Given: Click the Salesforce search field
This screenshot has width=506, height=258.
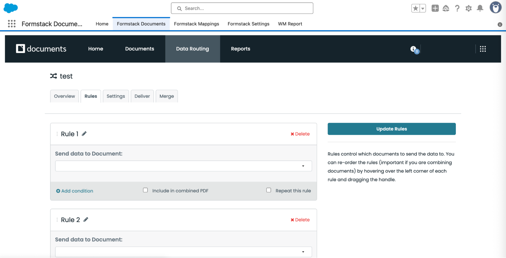Looking at the screenshot, I should tap(242, 8).
